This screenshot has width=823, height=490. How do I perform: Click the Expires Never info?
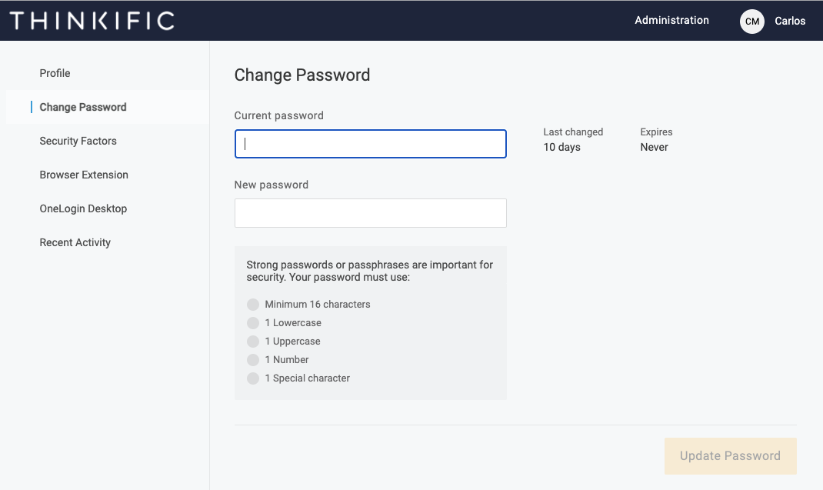pos(656,140)
